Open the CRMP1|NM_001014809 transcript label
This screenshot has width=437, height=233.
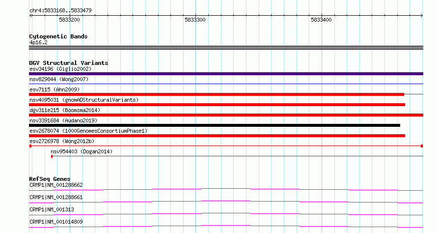[56, 222]
